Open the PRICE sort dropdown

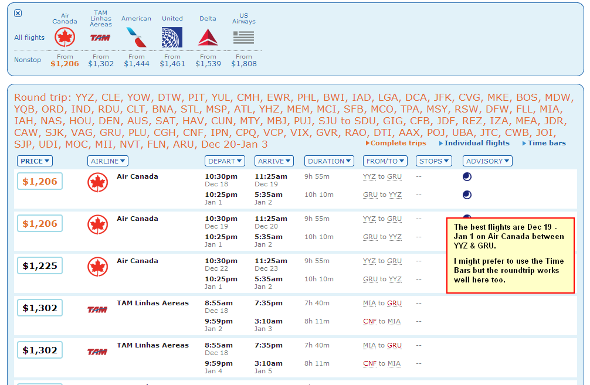(x=35, y=161)
